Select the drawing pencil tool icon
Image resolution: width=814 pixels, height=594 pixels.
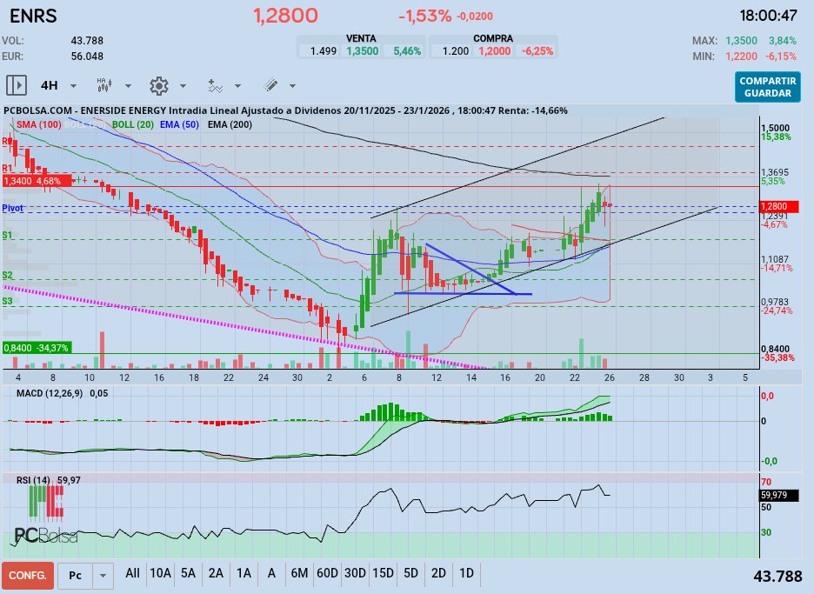click(x=271, y=84)
